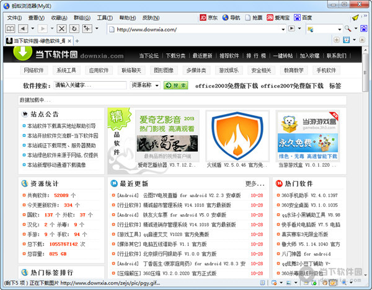Click the forward arrow navigation button

click(x=43, y=29)
